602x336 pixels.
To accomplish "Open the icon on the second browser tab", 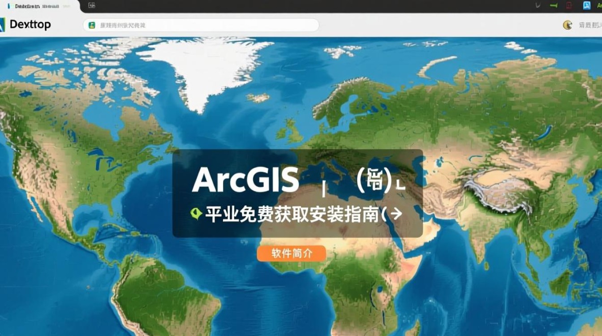I will coord(92,5).
